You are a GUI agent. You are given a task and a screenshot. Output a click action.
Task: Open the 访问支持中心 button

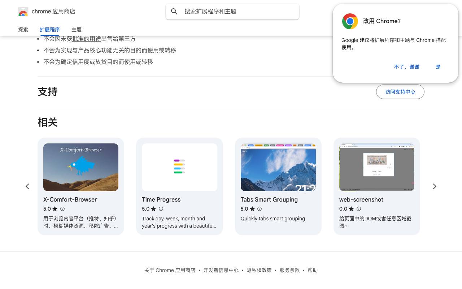[400, 92]
